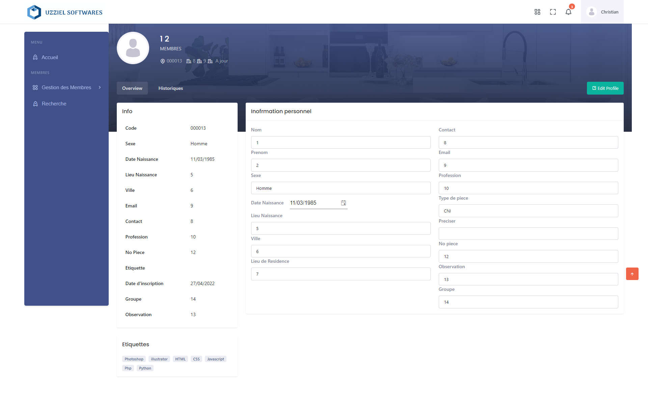Click the Nom input field

pyautogui.click(x=341, y=143)
